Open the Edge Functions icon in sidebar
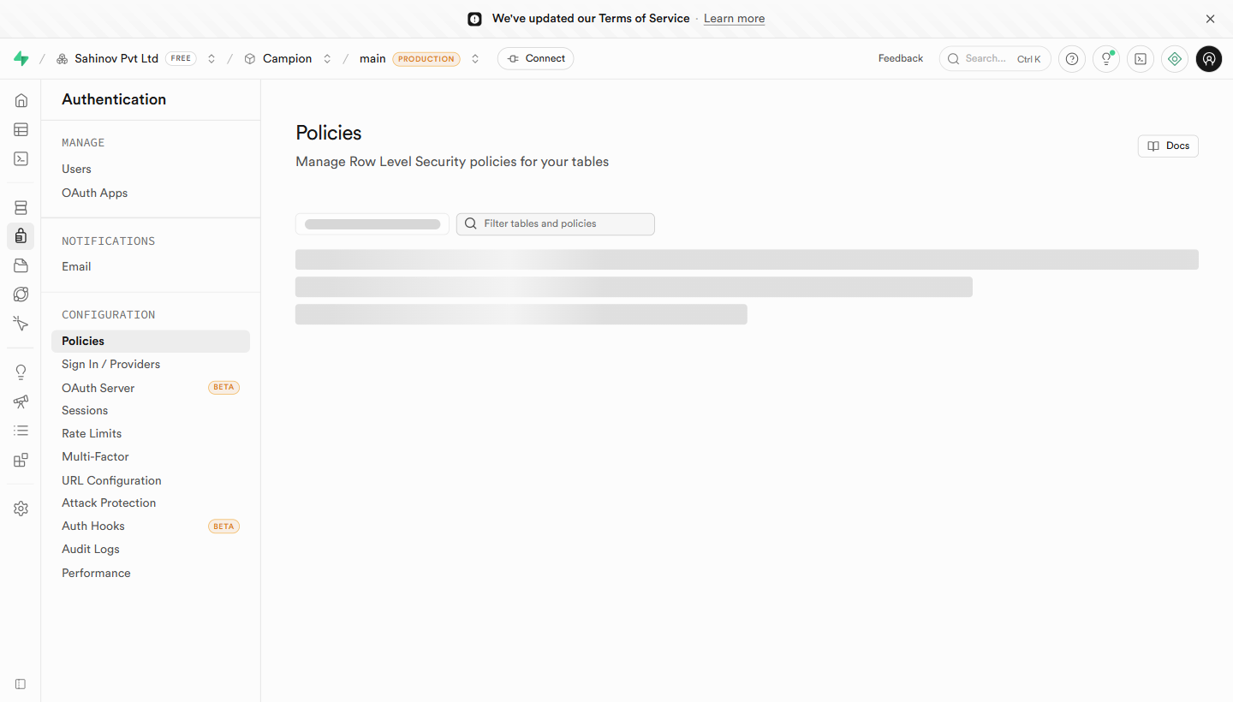1233x702 pixels. 21,294
